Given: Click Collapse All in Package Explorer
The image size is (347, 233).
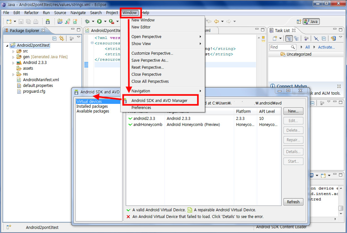Looking at the screenshot, I should (x=54, y=38).
